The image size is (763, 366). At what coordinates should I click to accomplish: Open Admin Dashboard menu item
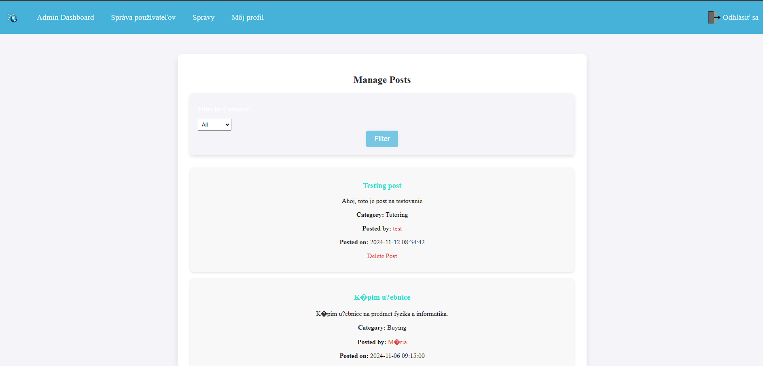(66, 17)
